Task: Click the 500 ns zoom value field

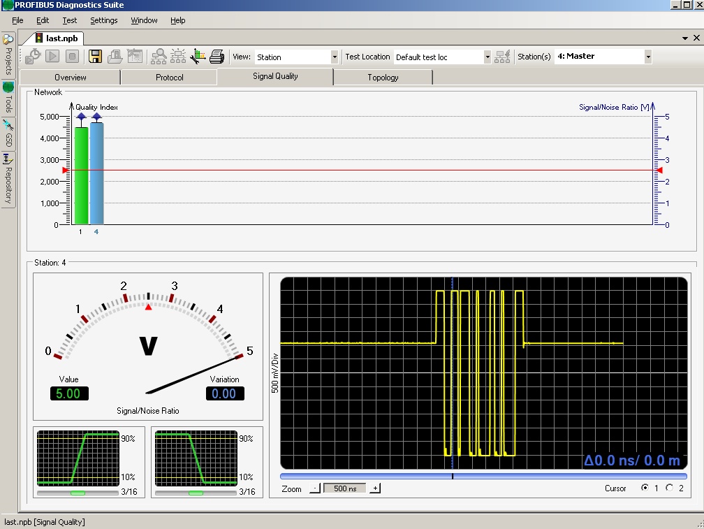Action: [345, 488]
